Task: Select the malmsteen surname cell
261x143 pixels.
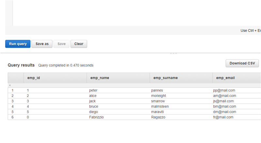Action: (x=160, y=106)
